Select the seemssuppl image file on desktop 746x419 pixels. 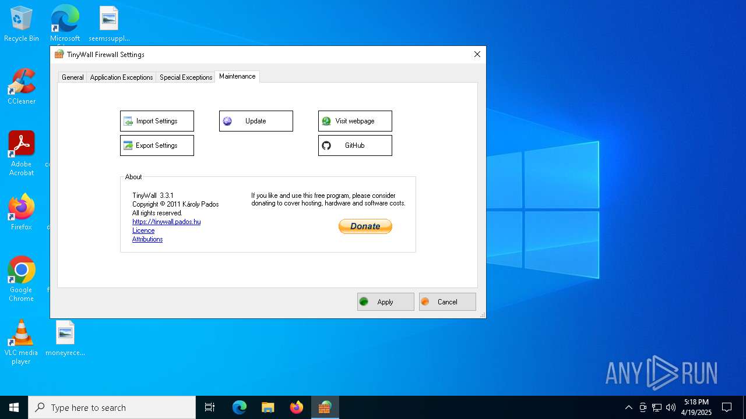(x=109, y=24)
